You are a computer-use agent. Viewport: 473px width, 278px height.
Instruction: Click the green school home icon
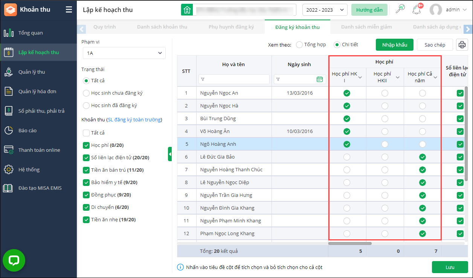click(x=186, y=10)
